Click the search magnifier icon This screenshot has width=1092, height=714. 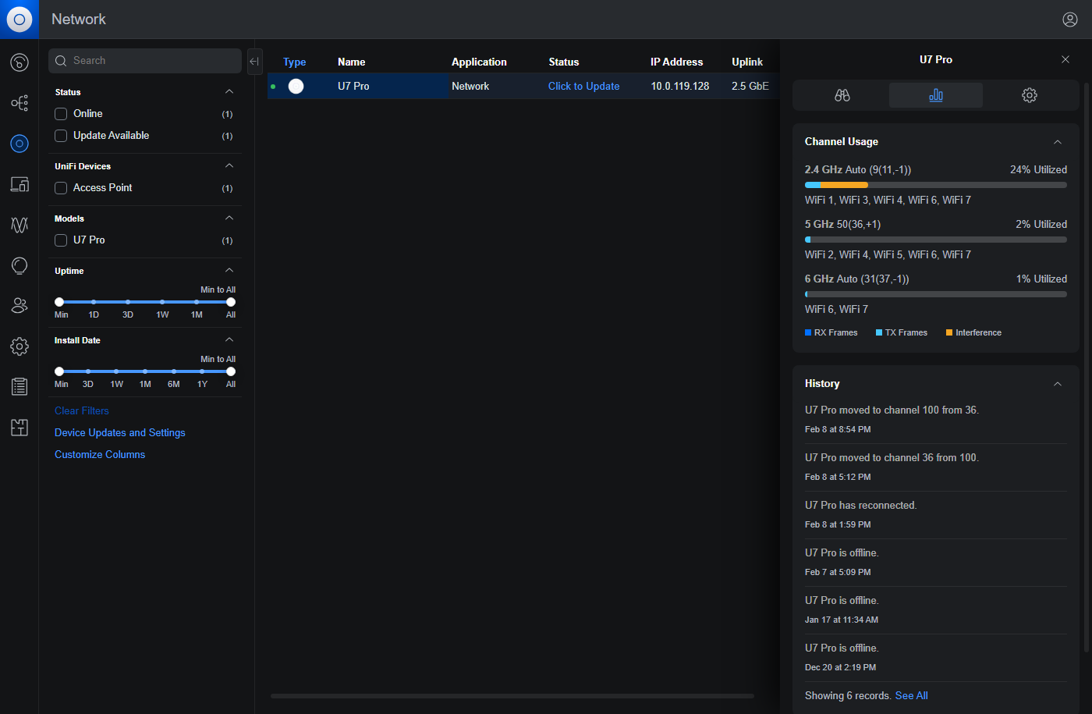coord(61,61)
